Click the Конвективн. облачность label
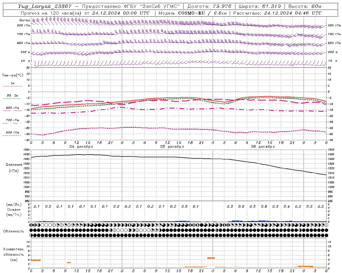 (14, 252)
